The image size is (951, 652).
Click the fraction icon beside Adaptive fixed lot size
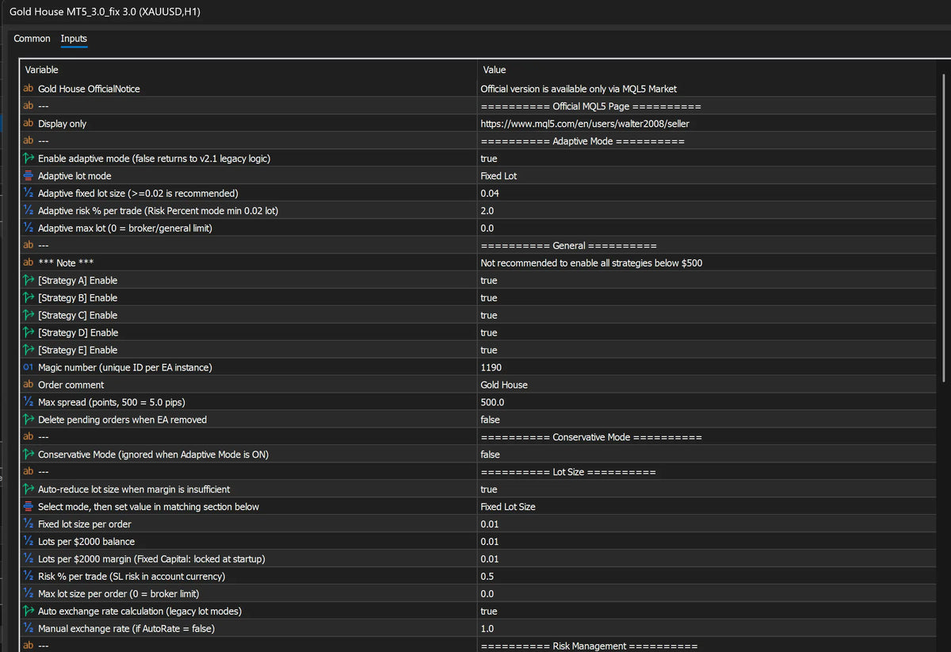click(29, 194)
